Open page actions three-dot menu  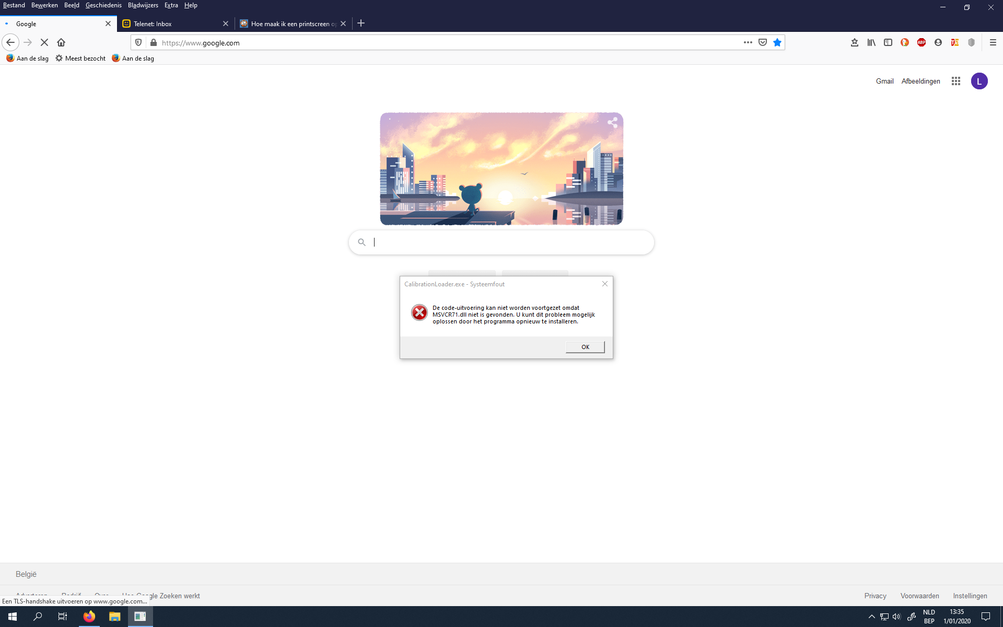tap(748, 42)
